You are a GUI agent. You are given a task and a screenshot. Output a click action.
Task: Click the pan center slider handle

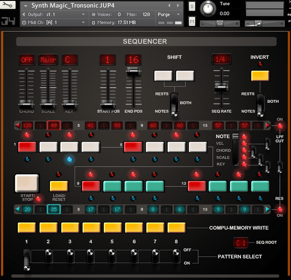click(220, 24)
